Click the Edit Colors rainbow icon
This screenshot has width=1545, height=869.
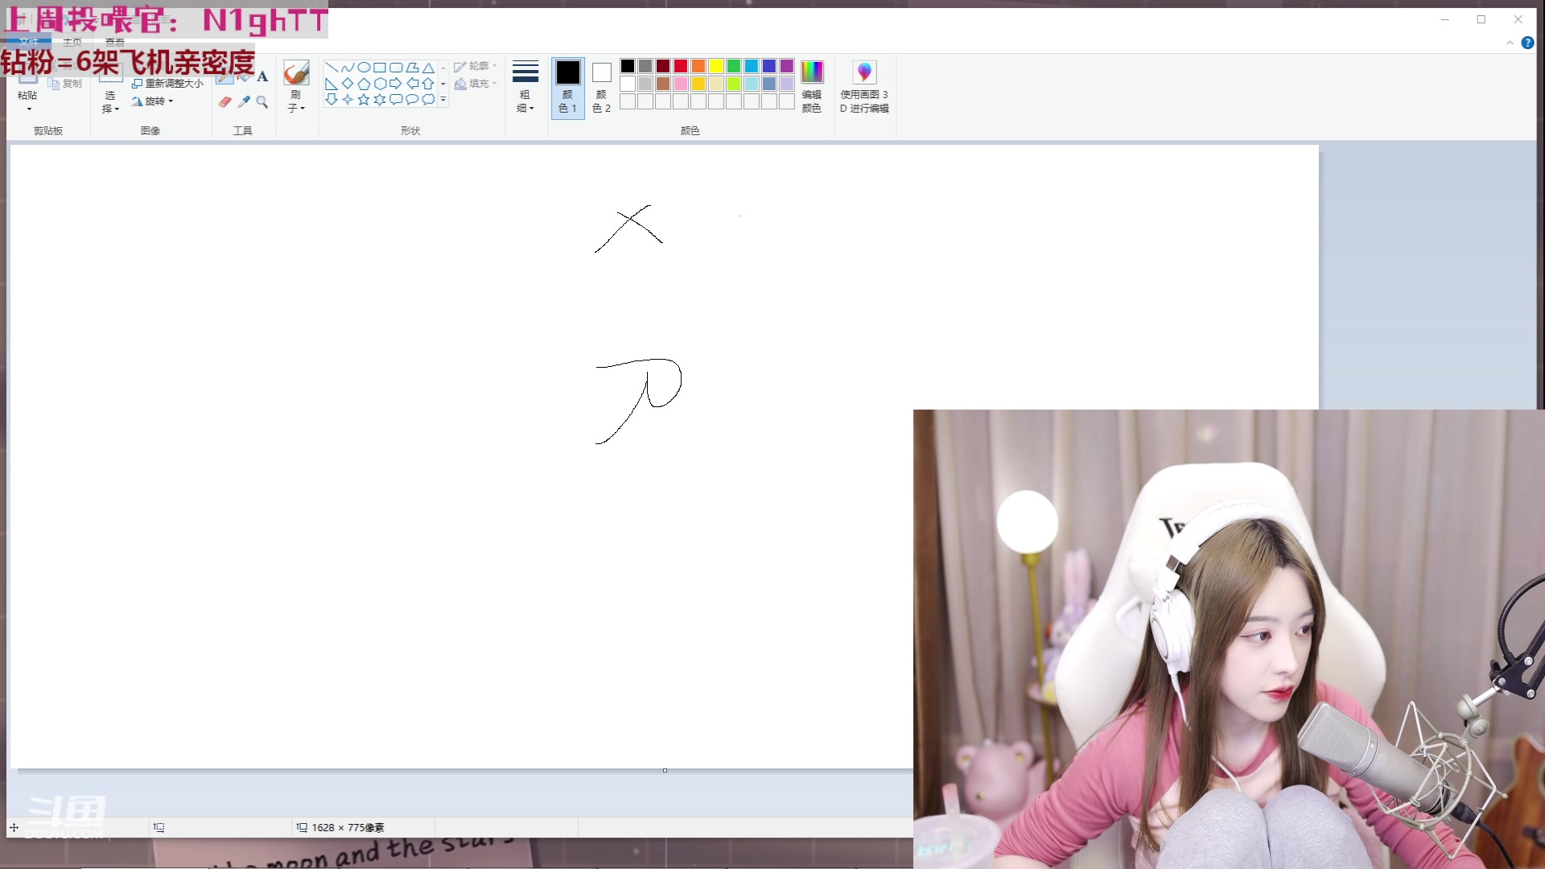click(x=812, y=72)
